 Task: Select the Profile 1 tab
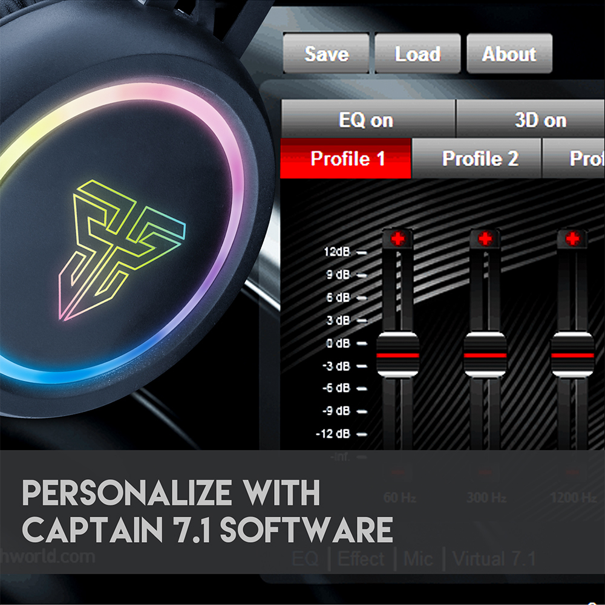(347, 159)
